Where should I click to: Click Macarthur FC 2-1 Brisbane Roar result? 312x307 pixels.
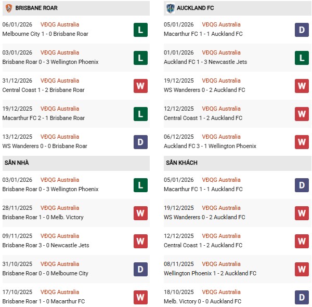[44, 118]
